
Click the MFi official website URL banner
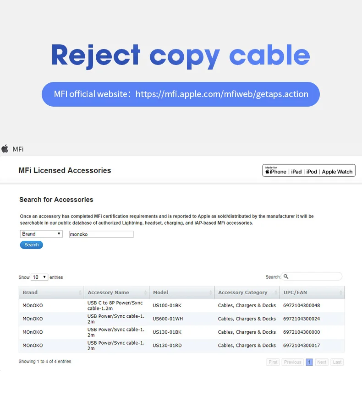coord(181,94)
